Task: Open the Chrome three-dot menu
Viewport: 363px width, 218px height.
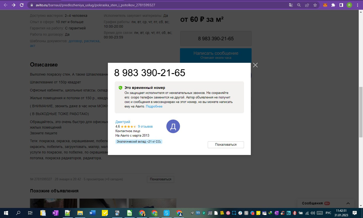Action: coord(357,5)
